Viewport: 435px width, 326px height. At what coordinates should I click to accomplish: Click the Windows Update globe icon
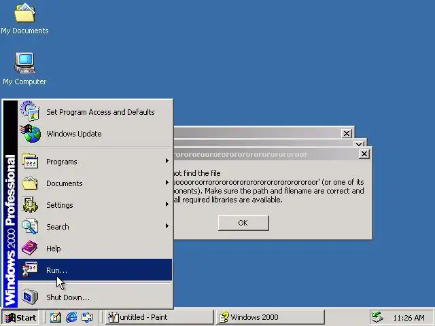30,133
